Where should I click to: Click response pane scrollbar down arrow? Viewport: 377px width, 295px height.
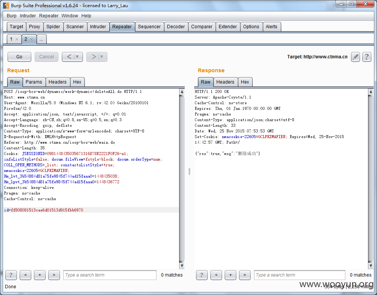[x=371, y=266]
